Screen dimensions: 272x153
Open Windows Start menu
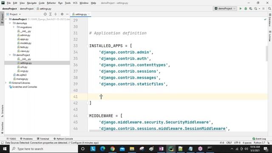pyautogui.click(x=5, y=149)
